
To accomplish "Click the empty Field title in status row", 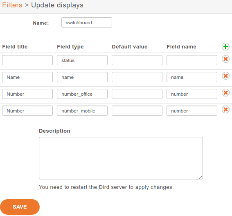I will tap(27, 60).
